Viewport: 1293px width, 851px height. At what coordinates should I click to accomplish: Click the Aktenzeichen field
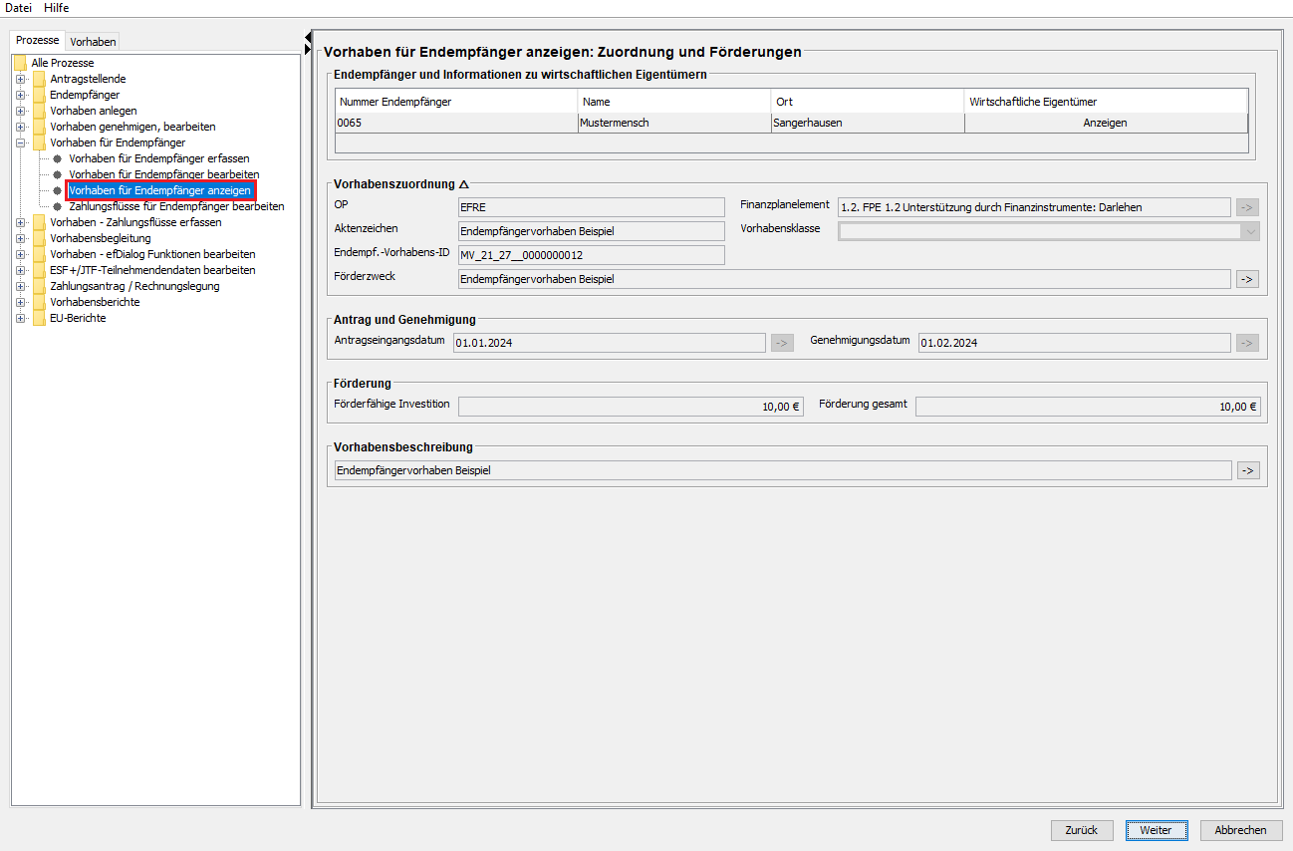point(591,231)
